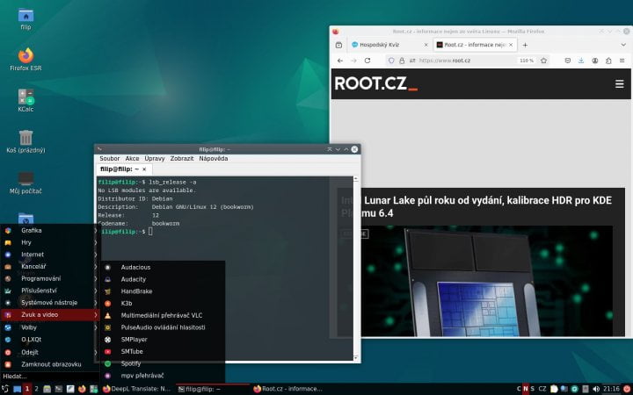
Task: Launch Audacity from the menu
Action: (163, 279)
